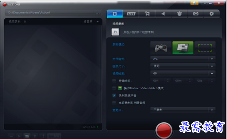Click the YouTube upload button
This screenshot has width=227, height=139.
pyautogui.click(x=54, y=136)
